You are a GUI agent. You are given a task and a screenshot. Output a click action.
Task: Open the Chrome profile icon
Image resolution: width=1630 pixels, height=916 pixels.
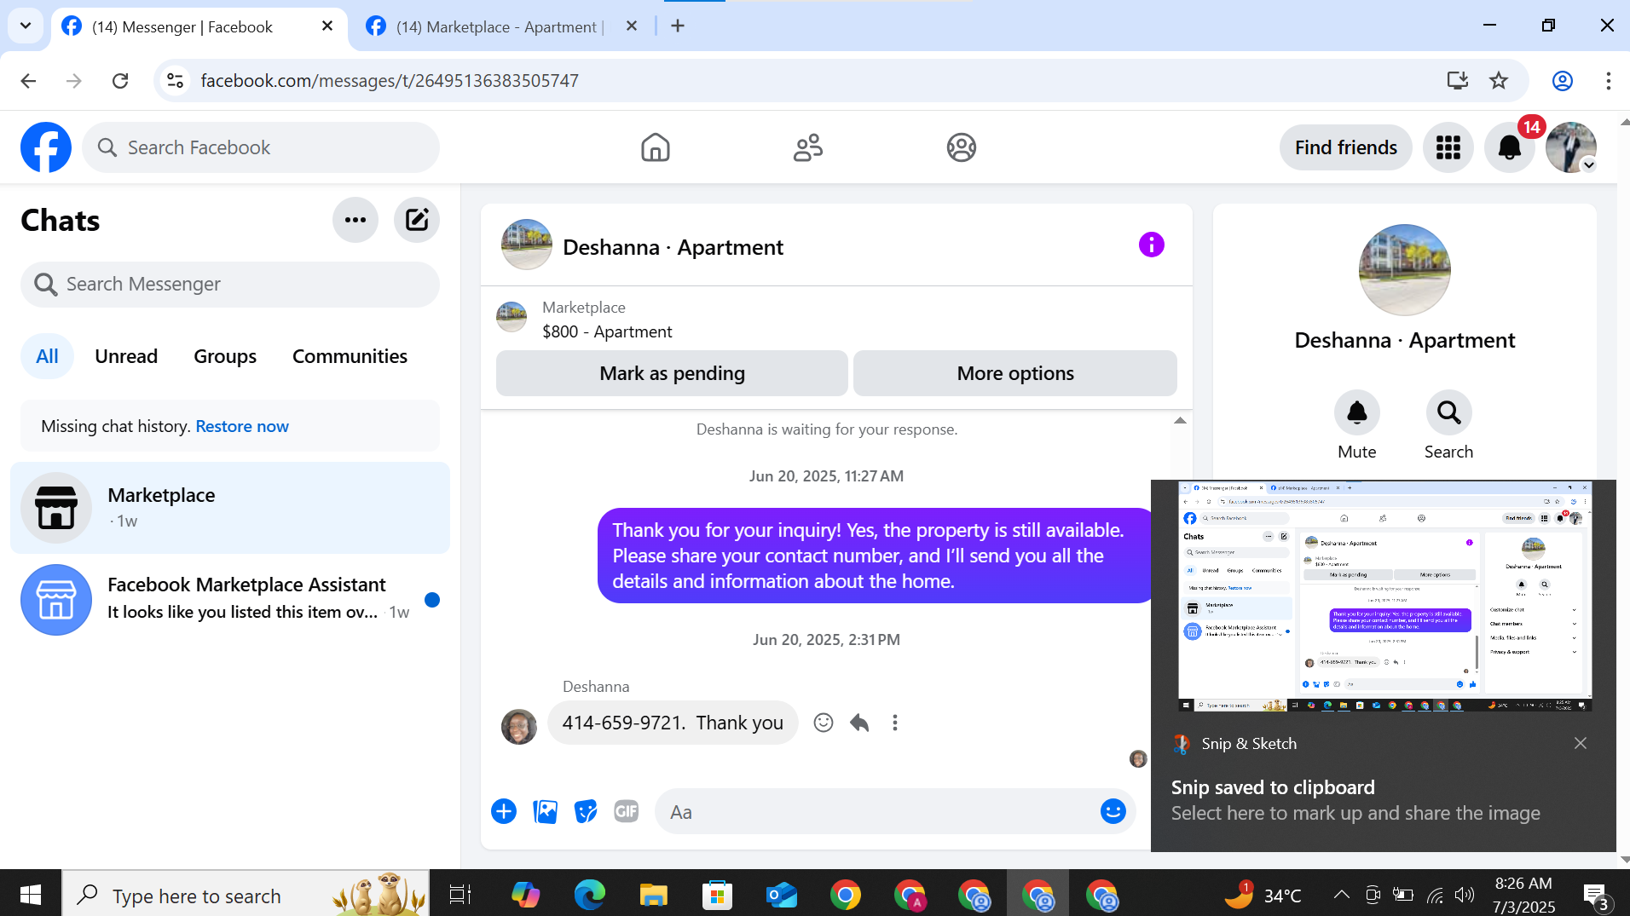1562,80
